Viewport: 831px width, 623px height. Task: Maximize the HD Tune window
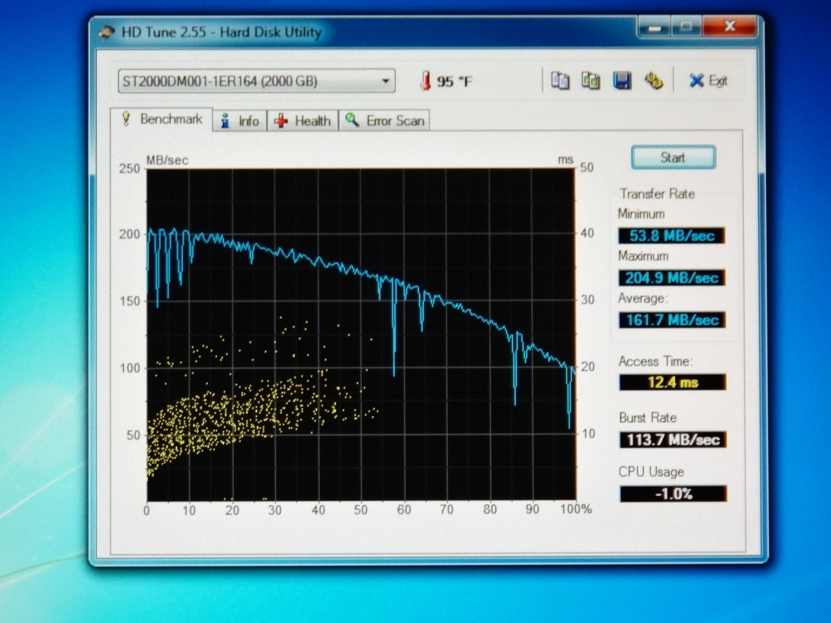[x=686, y=27]
